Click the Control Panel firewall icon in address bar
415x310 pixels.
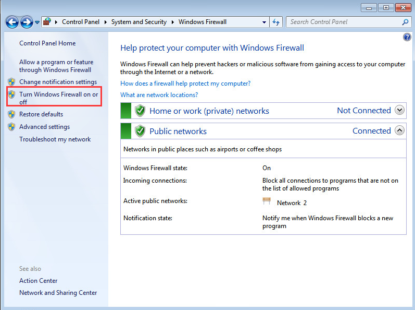coord(47,22)
